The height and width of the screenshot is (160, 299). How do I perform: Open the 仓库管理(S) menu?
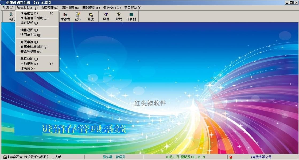49,8
